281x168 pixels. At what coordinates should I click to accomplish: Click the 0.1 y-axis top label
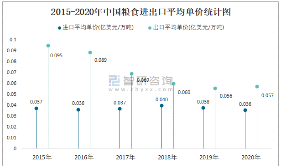pos(13,40)
